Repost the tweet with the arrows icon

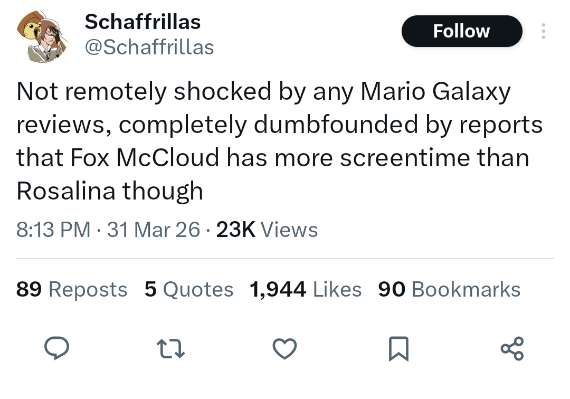pyautogui.click(x=170, y=348)
